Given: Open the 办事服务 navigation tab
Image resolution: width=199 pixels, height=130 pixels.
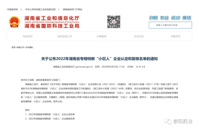Looking at the screenshot, I should [x=101, y=36].
